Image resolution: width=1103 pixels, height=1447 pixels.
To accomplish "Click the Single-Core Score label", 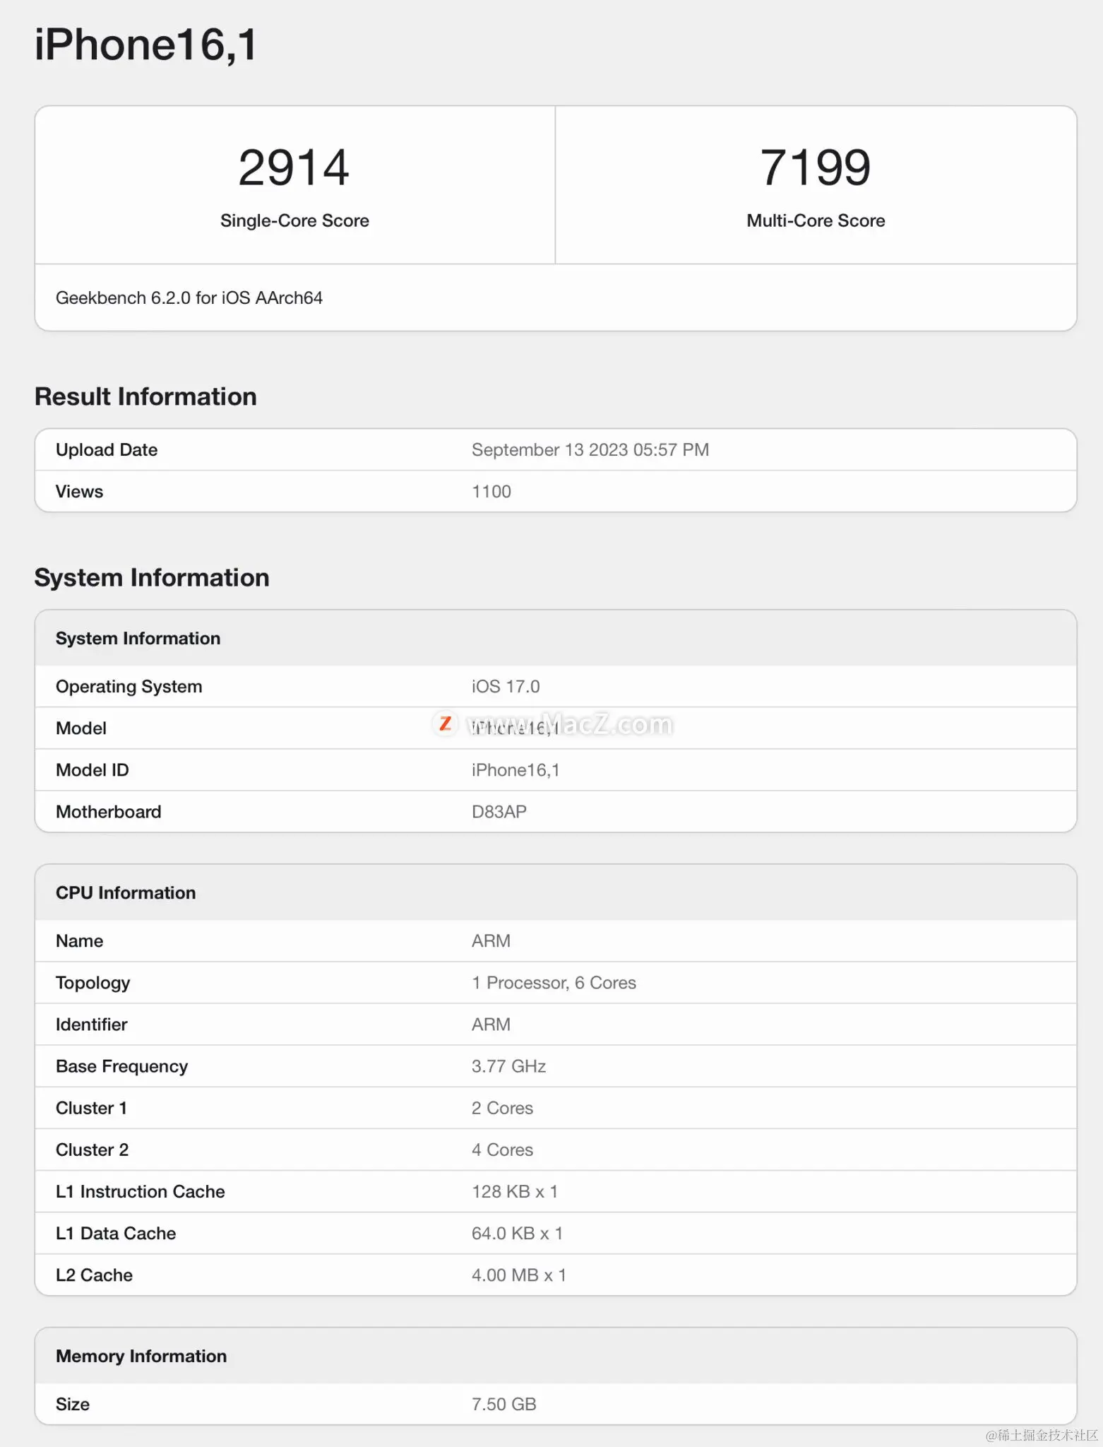I will 294,220.
